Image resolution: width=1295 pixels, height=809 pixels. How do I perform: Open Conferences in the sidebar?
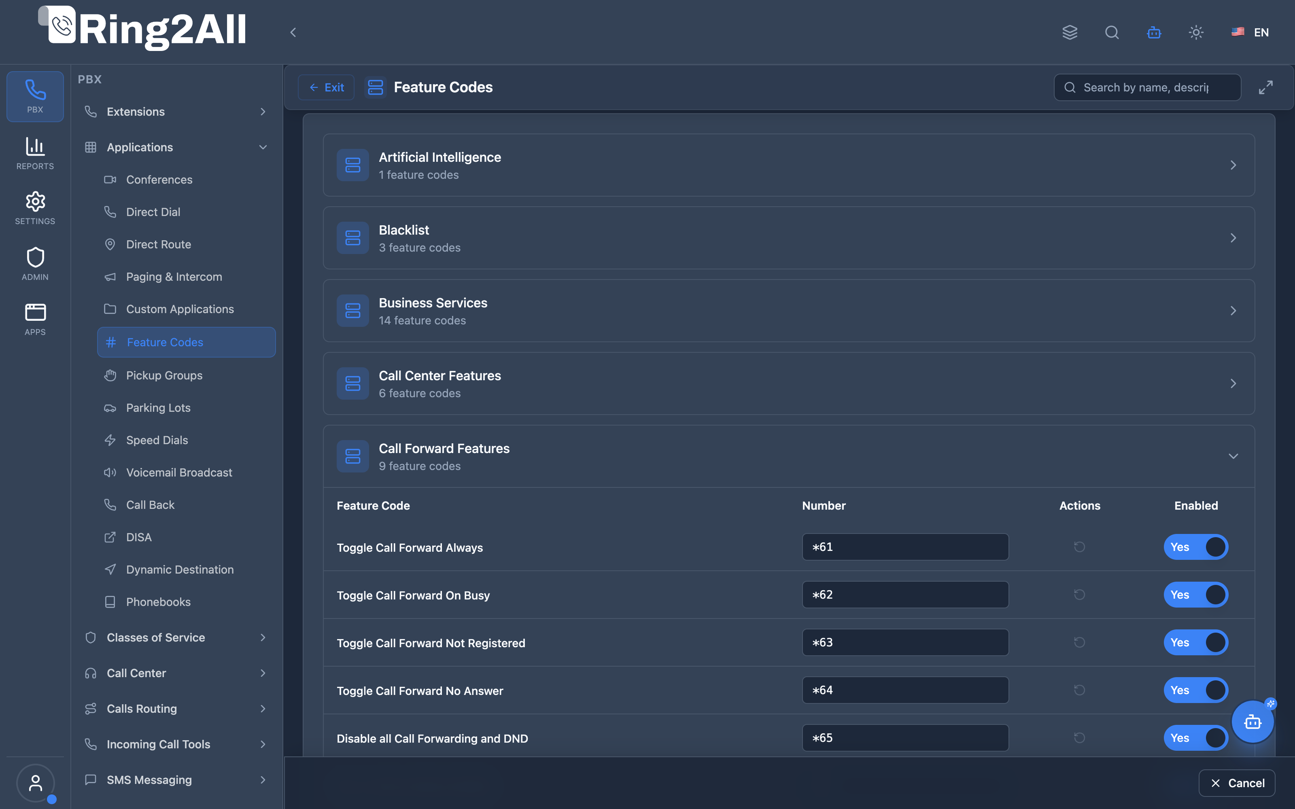click(186, 180)
